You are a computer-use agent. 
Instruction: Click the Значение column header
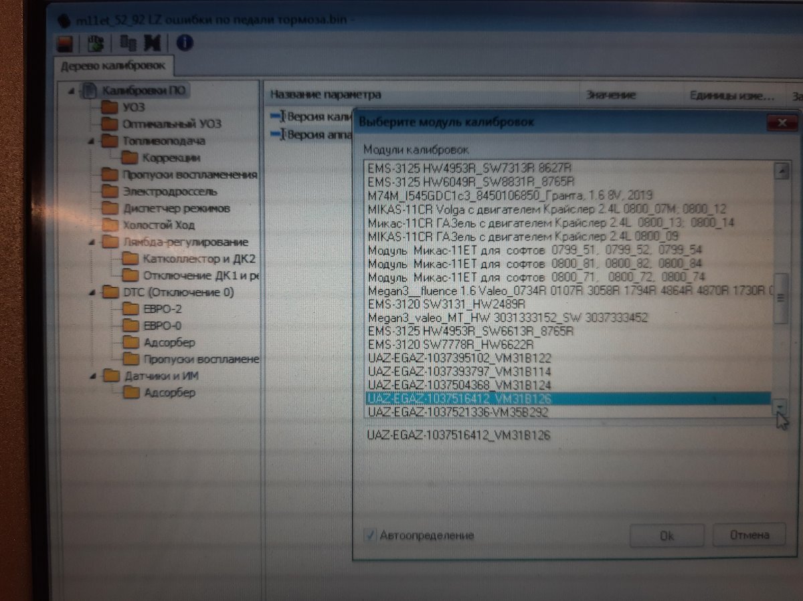610,95
